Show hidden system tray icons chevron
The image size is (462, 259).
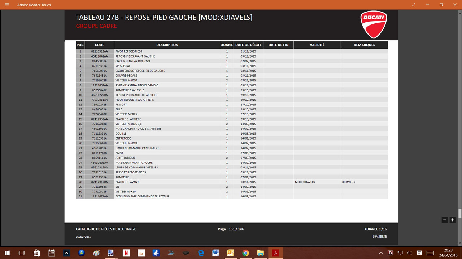click(x=381, y=253)
